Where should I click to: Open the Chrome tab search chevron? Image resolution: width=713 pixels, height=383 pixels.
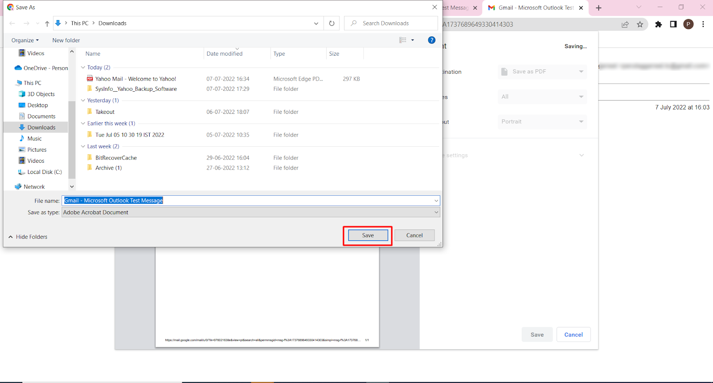pos(639,7)
